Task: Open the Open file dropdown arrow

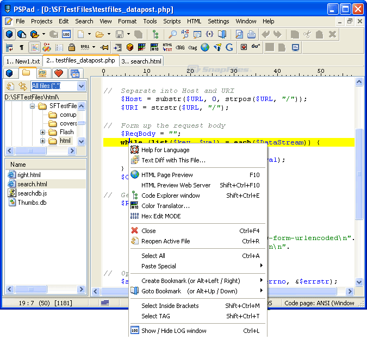Action: click(109, 34)
